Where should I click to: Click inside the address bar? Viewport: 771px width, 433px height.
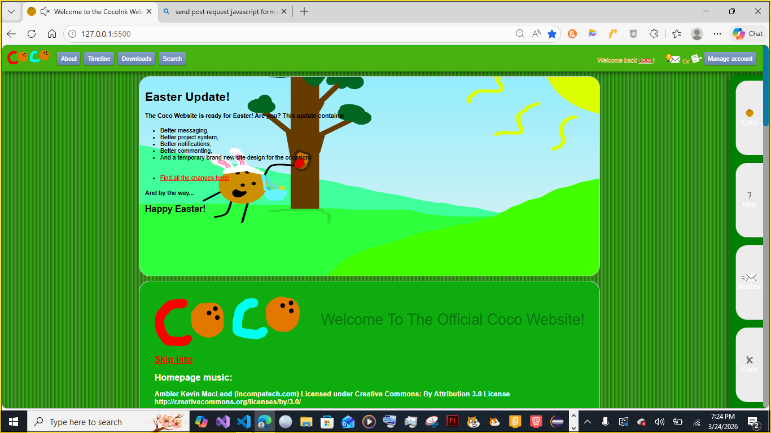(226, 34)
